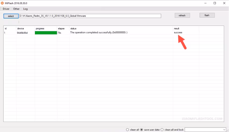The width and height of the screenshot is (229, 132).
Task: Click the id column header
Action: [x=6, y=29]
